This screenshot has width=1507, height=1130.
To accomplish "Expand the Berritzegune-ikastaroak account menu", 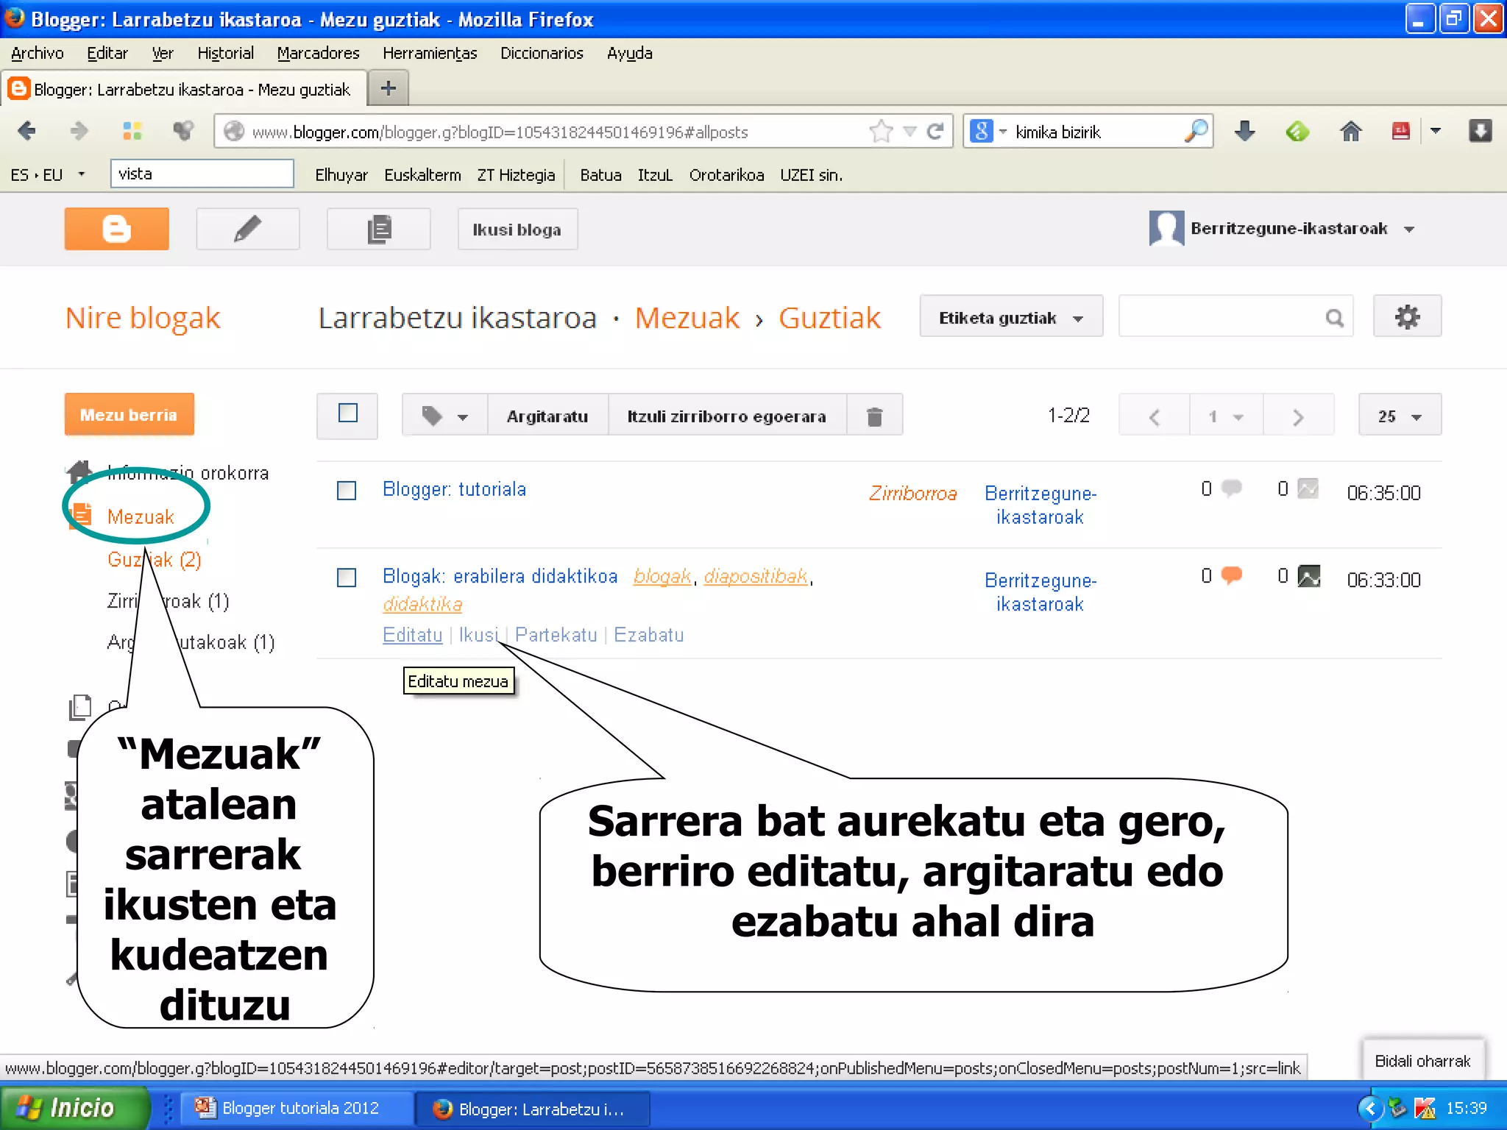I will point(1409,229).
